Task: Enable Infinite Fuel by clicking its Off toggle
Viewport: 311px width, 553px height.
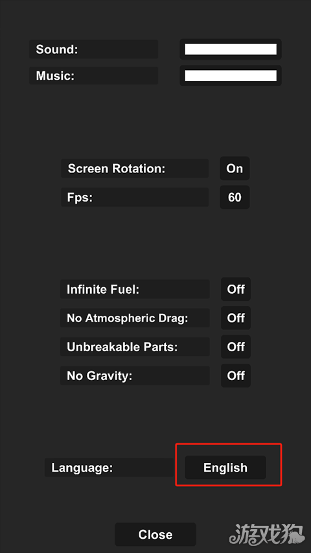Action: tap(236, 289)
